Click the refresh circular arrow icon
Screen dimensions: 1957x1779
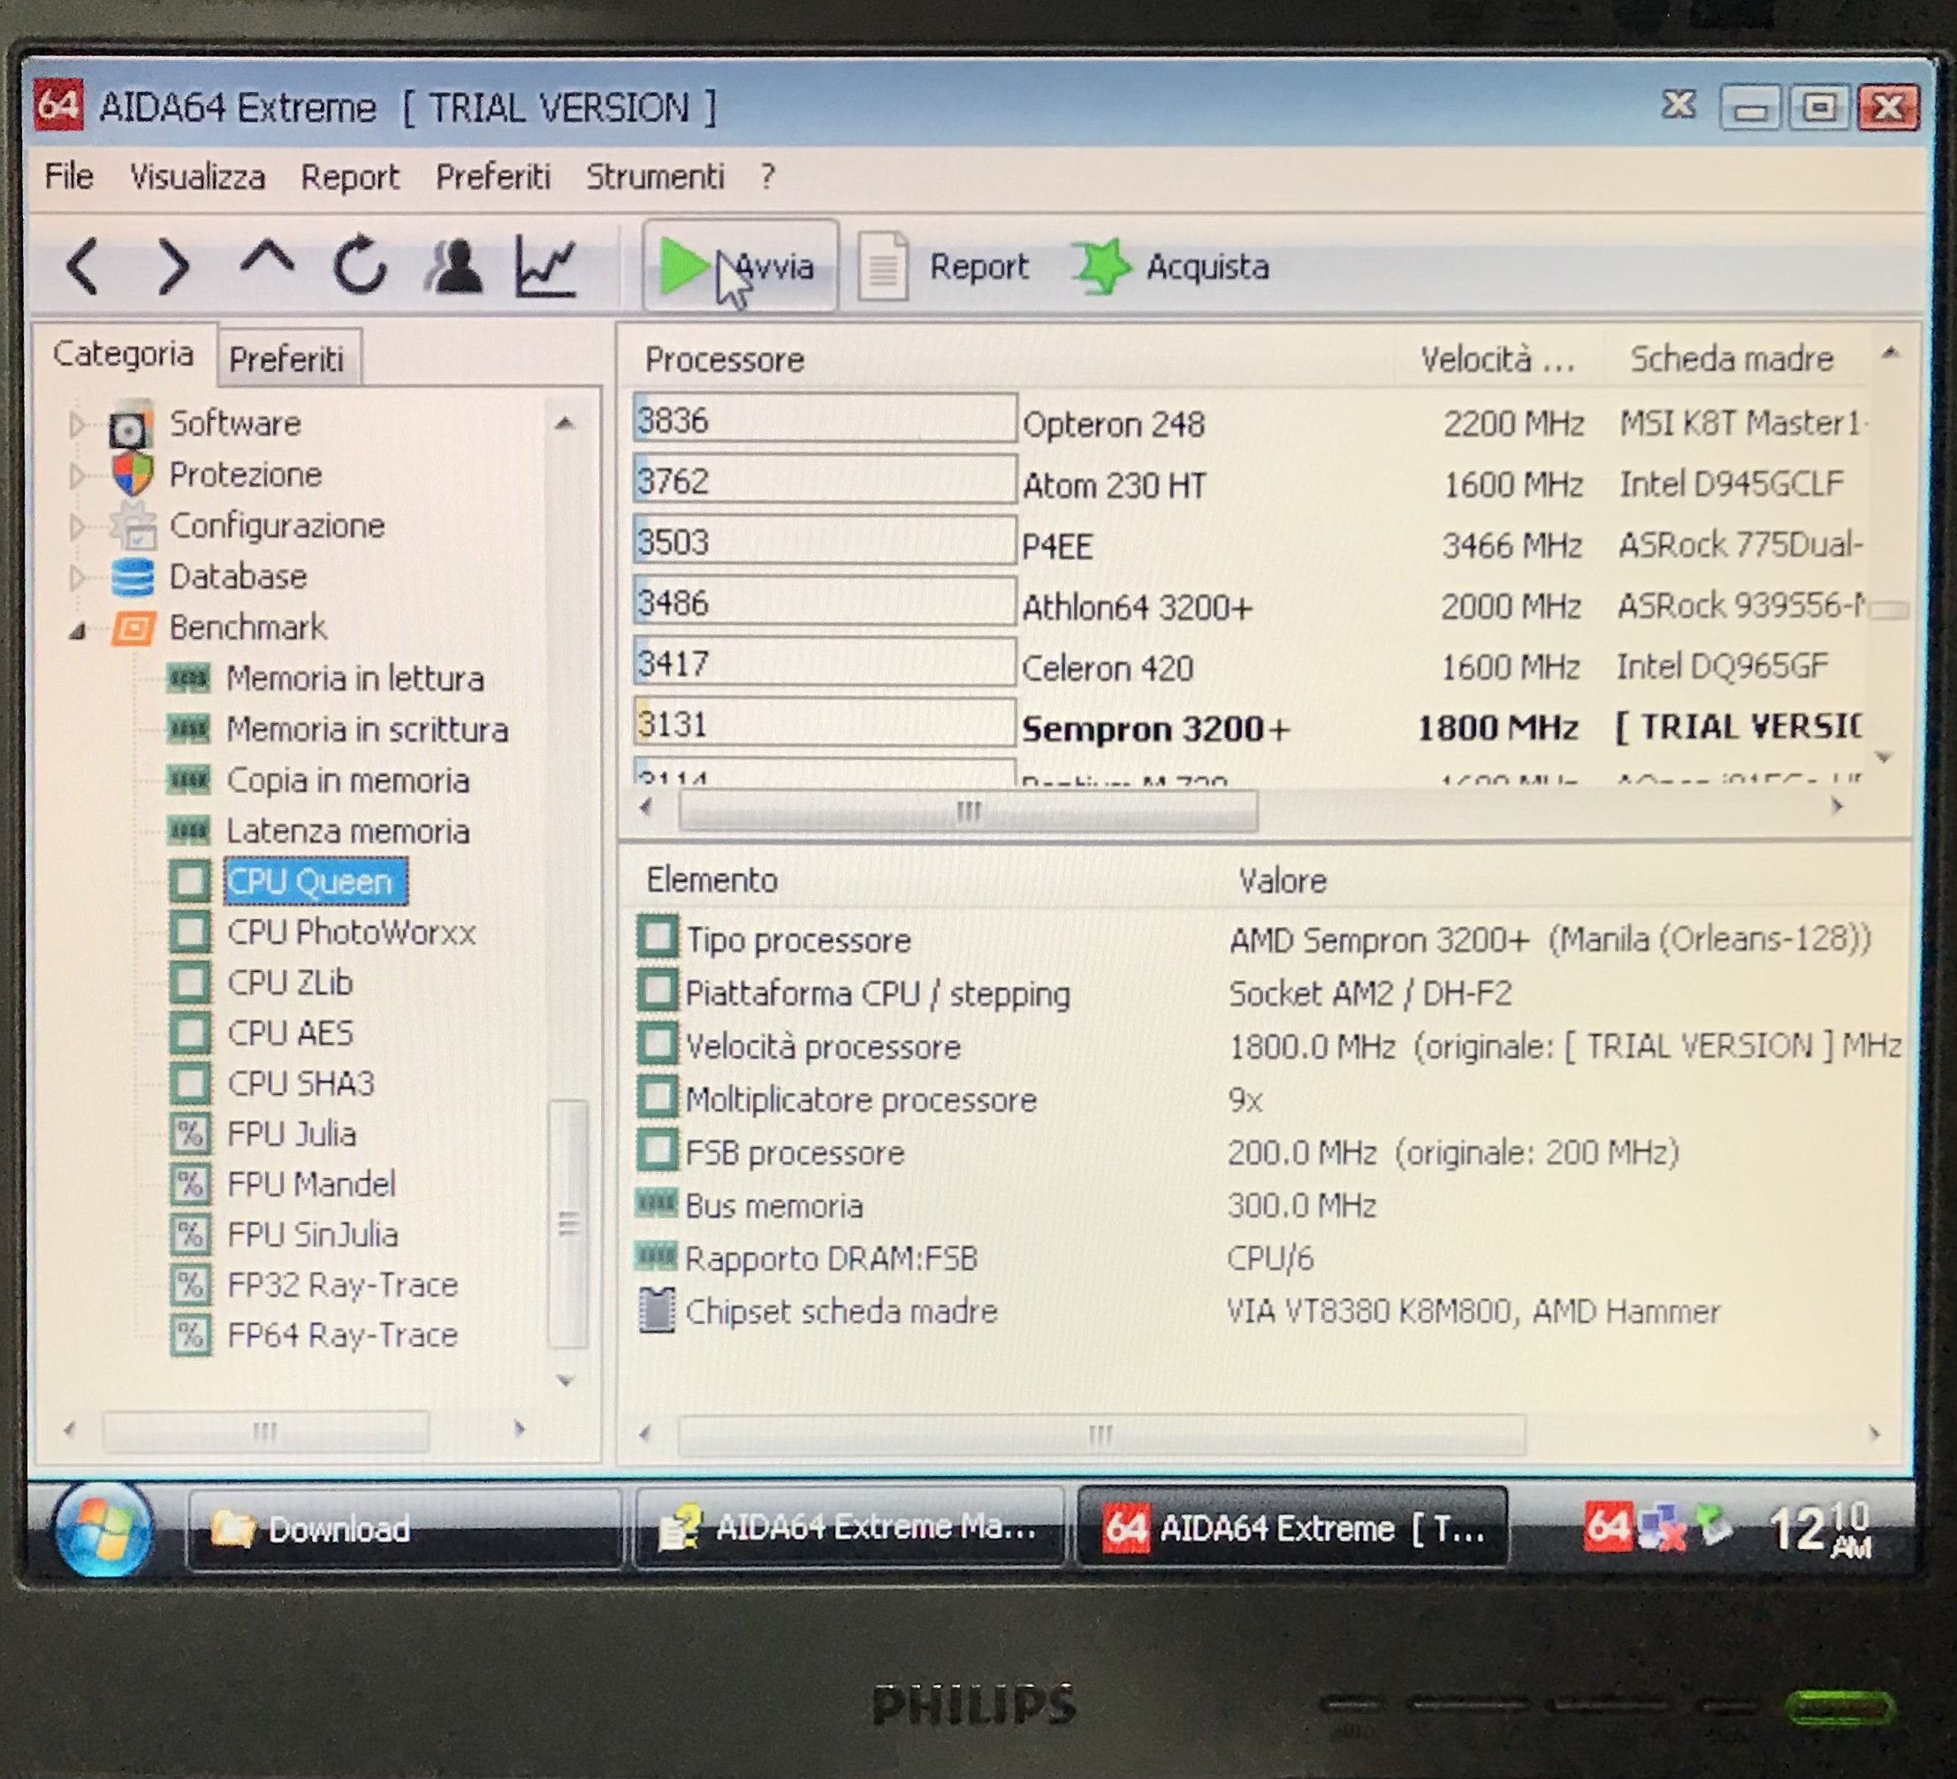click(360, 265)
